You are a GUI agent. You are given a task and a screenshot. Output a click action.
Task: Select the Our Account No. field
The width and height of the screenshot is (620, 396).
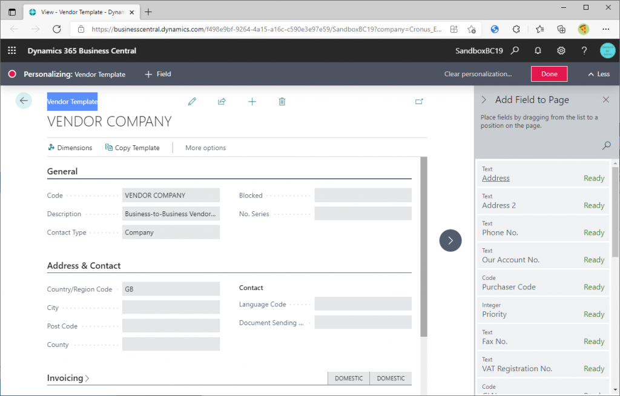click(x=543, y=256)
